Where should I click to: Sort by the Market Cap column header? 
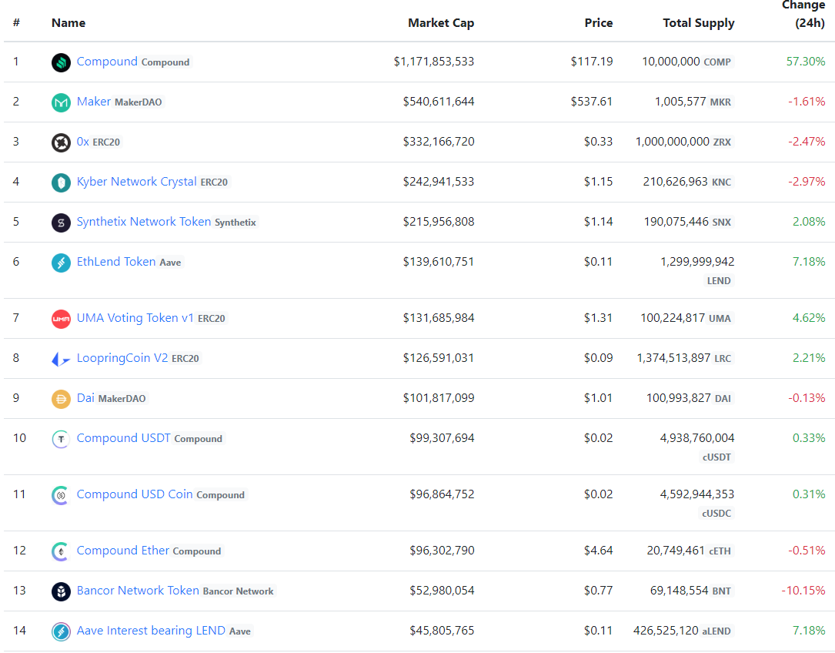coord(441,23)
